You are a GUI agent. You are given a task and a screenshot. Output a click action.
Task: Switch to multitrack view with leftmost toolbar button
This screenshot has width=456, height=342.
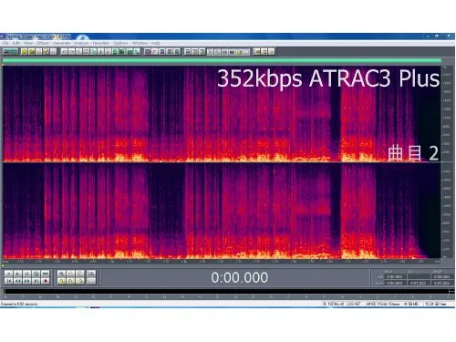10,52
